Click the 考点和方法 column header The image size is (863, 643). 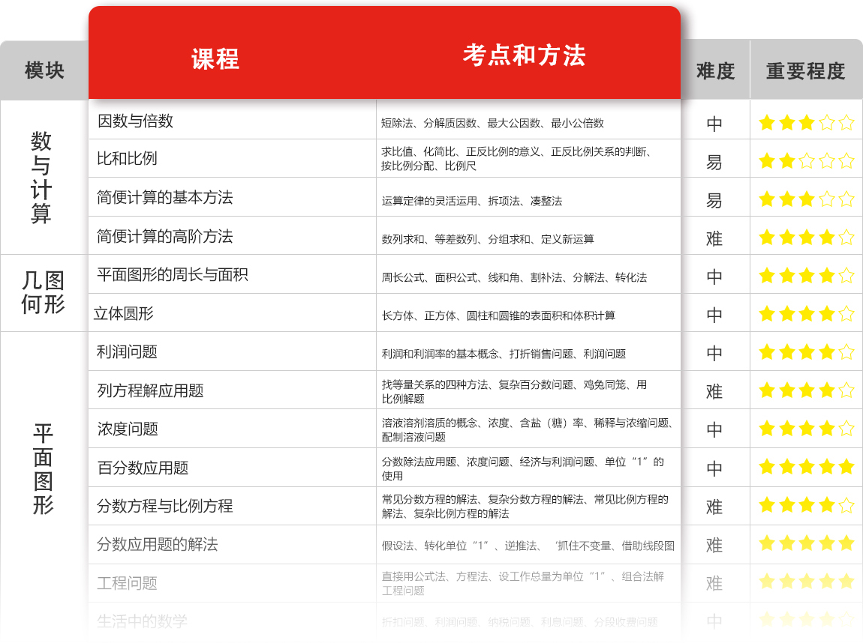point(524,55)
